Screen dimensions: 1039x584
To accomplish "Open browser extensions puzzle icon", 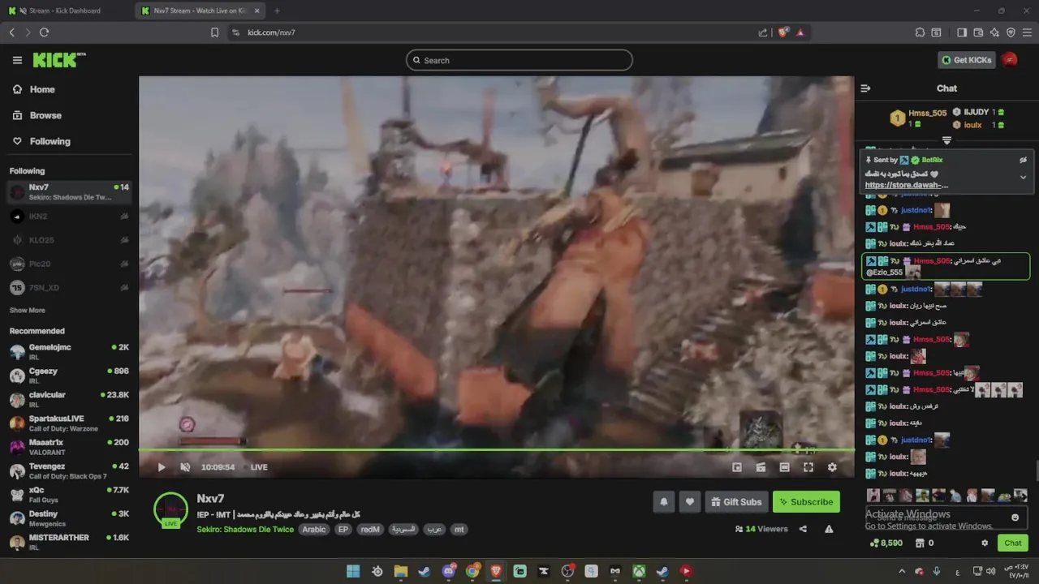I will click(x=920, y=32).
